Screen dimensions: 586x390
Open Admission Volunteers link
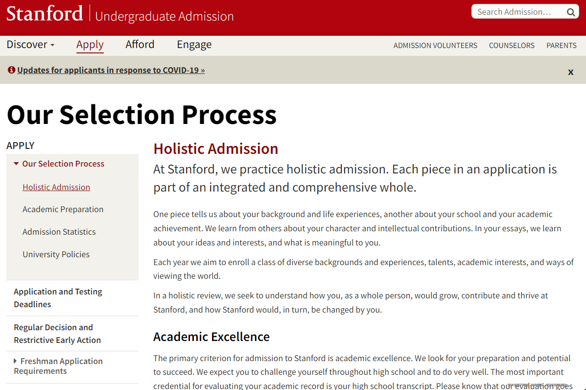point(435,45)
